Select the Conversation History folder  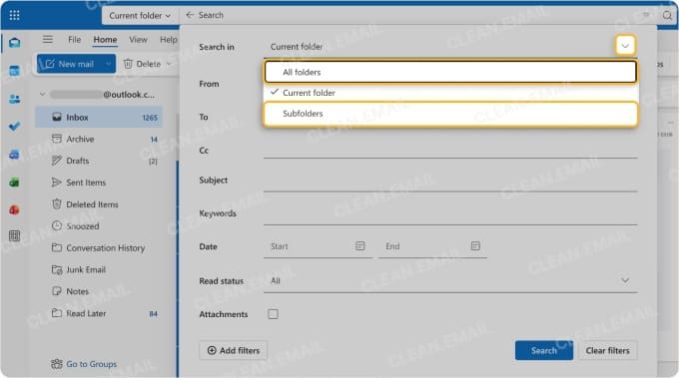coord(99,247)
